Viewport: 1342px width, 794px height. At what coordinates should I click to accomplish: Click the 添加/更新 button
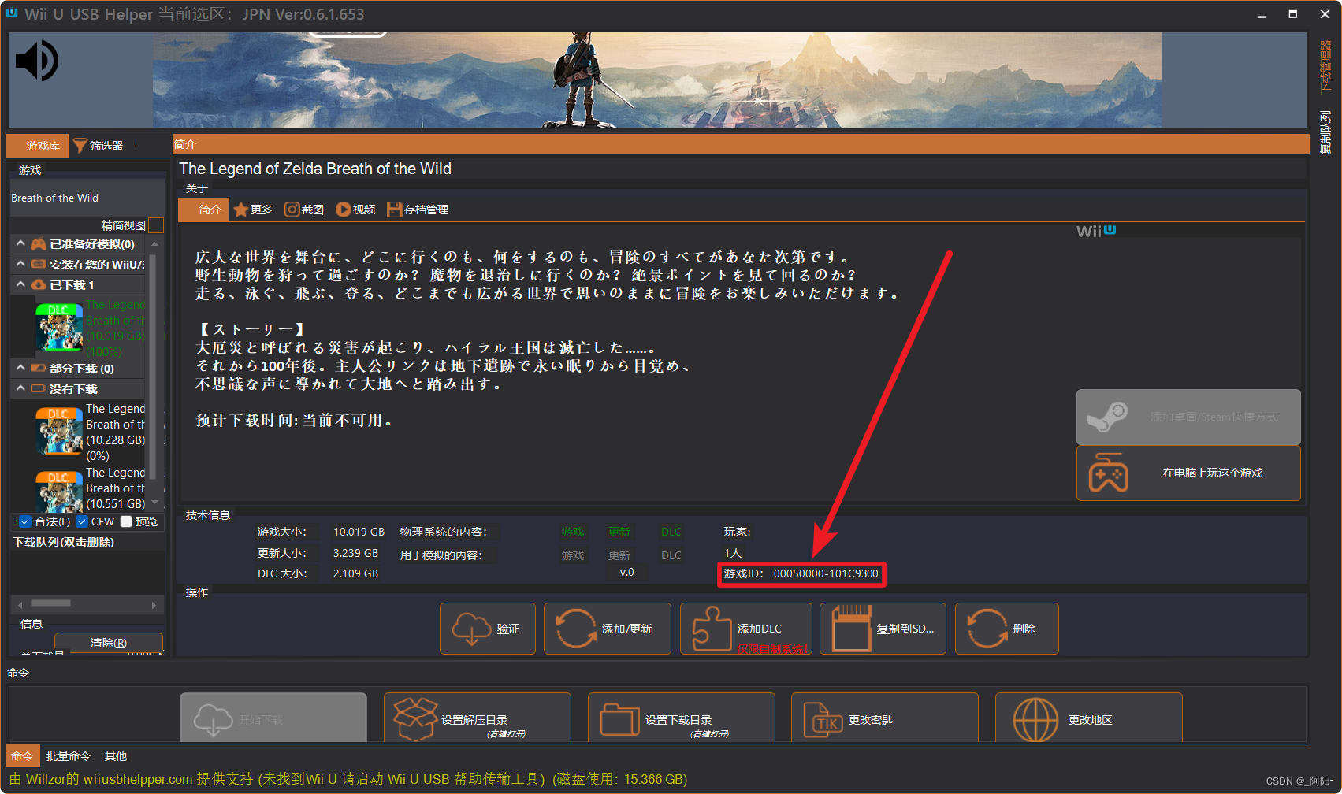pyautogui.click(x=608, y=629)
